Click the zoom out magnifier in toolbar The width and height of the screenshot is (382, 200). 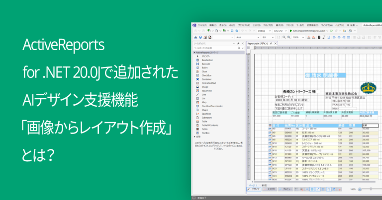coord(284,37)
